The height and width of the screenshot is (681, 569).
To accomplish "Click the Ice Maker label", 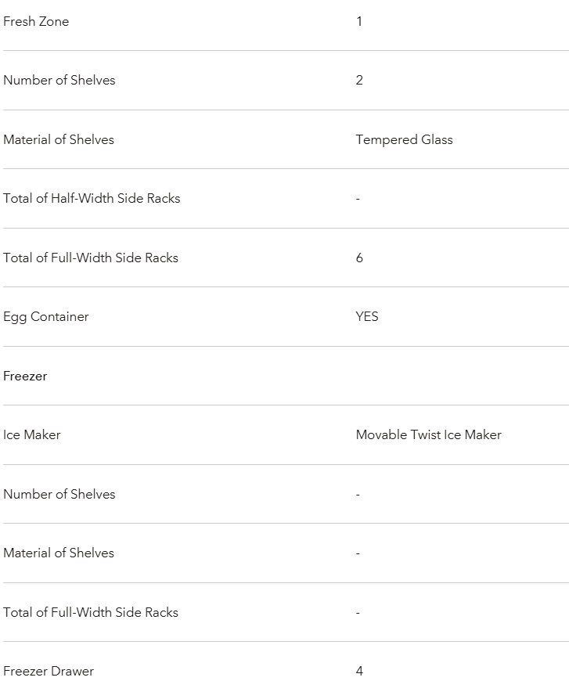I will (x=32, y=434).
